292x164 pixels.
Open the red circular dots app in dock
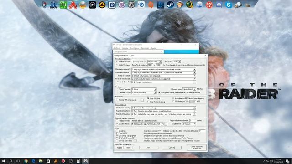209,5
